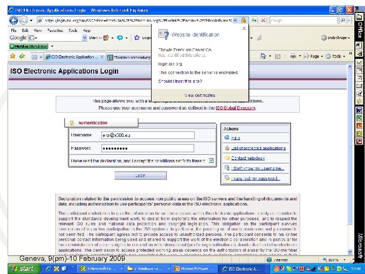Click the Should I trust this site link
This screenshot has height=274, width=365.
click(180, 81)
